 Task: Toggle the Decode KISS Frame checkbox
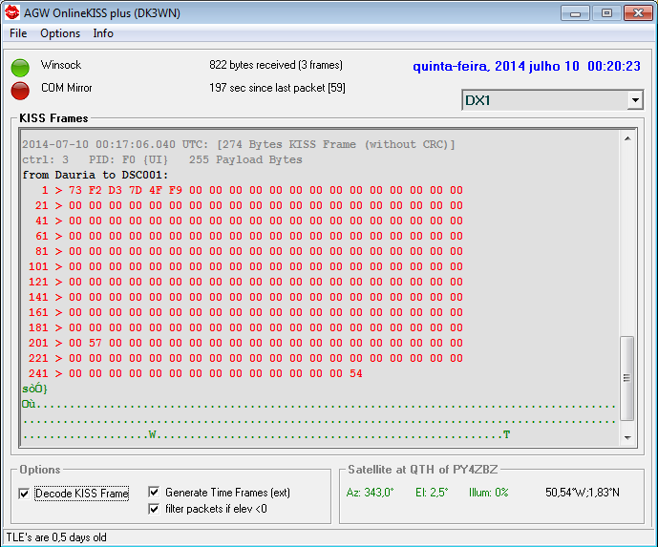pyautogui.click(x=25, y=494)
